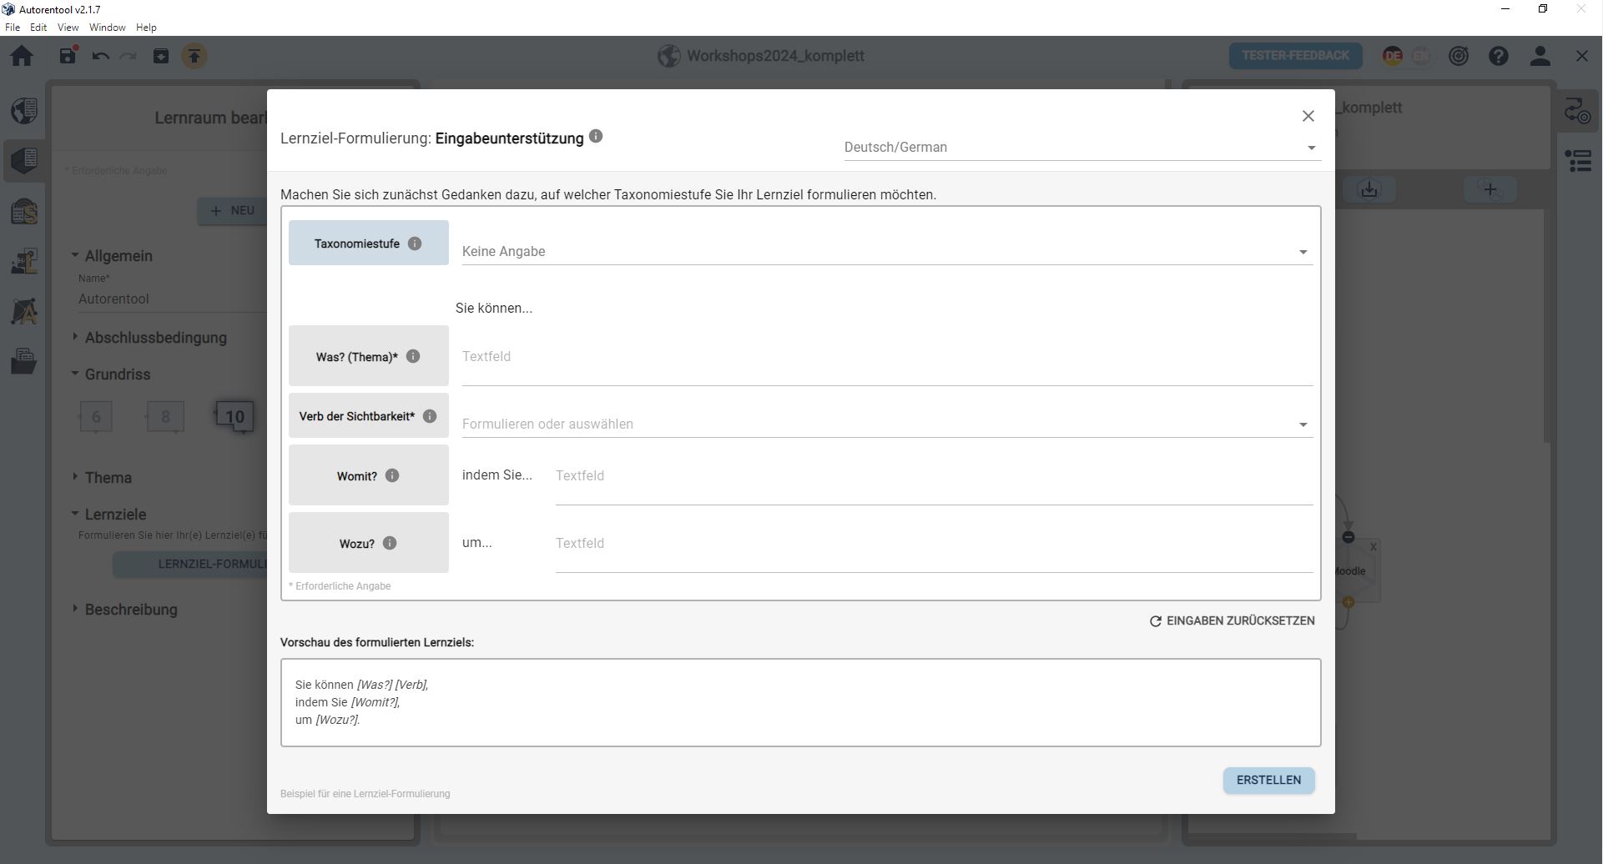Click the ERSTELLEN button
Screen dimensions: 1603x864
pos(1268,781)
